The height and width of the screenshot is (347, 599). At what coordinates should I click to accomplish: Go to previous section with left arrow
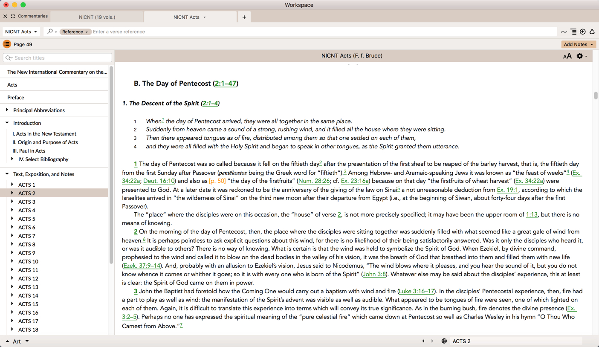coord(423,341)
